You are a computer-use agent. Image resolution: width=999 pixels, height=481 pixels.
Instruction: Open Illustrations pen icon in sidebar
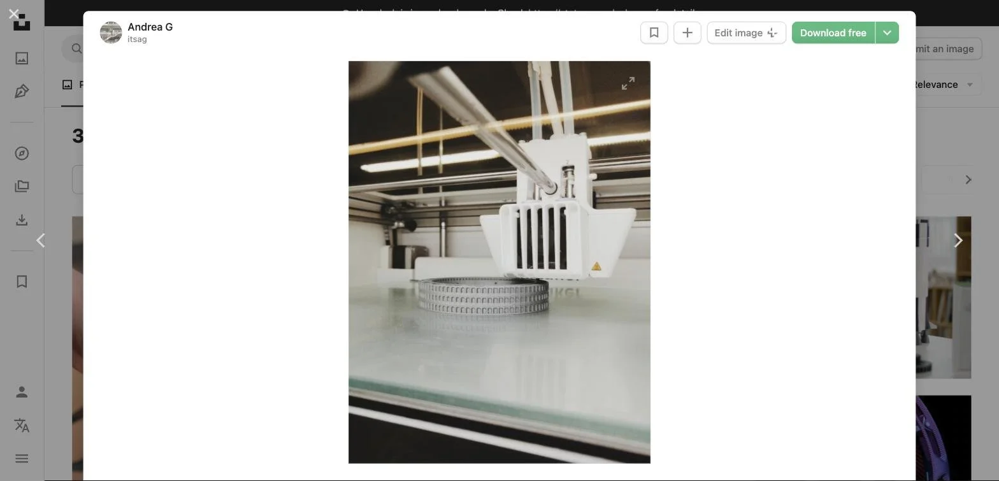[22, 91]
